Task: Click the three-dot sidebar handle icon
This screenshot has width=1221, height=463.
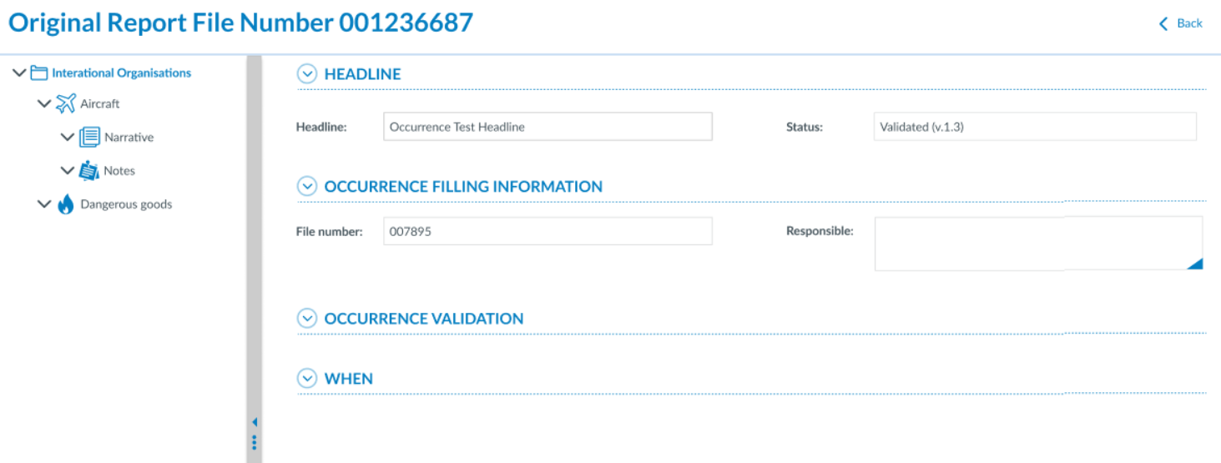Action: [x=255, y=442]
